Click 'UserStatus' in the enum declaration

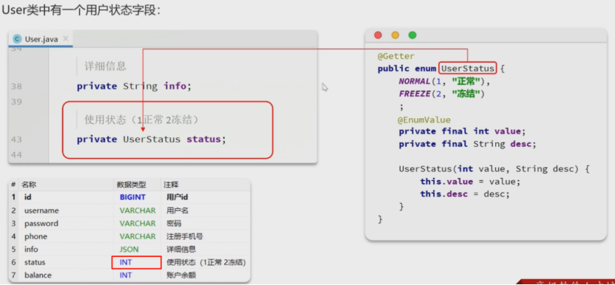point(468,69)
